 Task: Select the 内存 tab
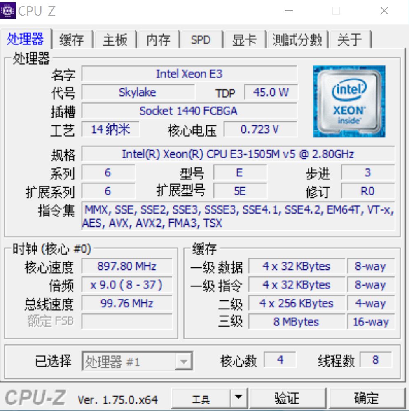[159, 40]
